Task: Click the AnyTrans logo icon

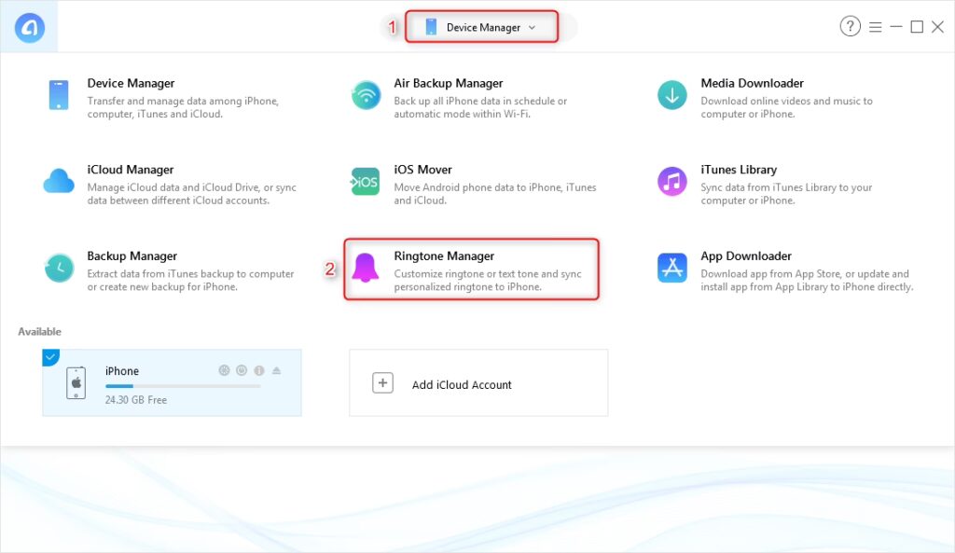Action: pyautogui.click(x=30, y=28)
